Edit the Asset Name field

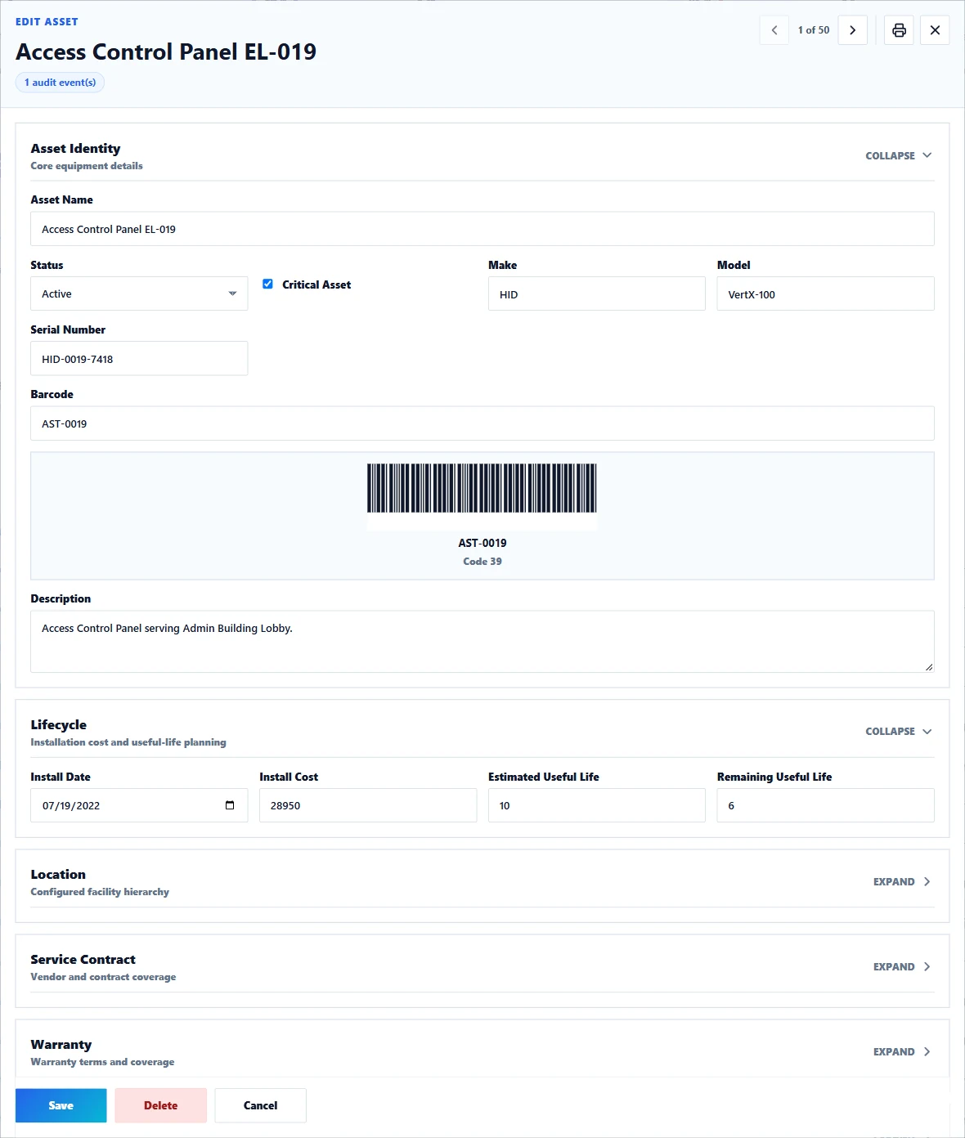click(482, 229)
